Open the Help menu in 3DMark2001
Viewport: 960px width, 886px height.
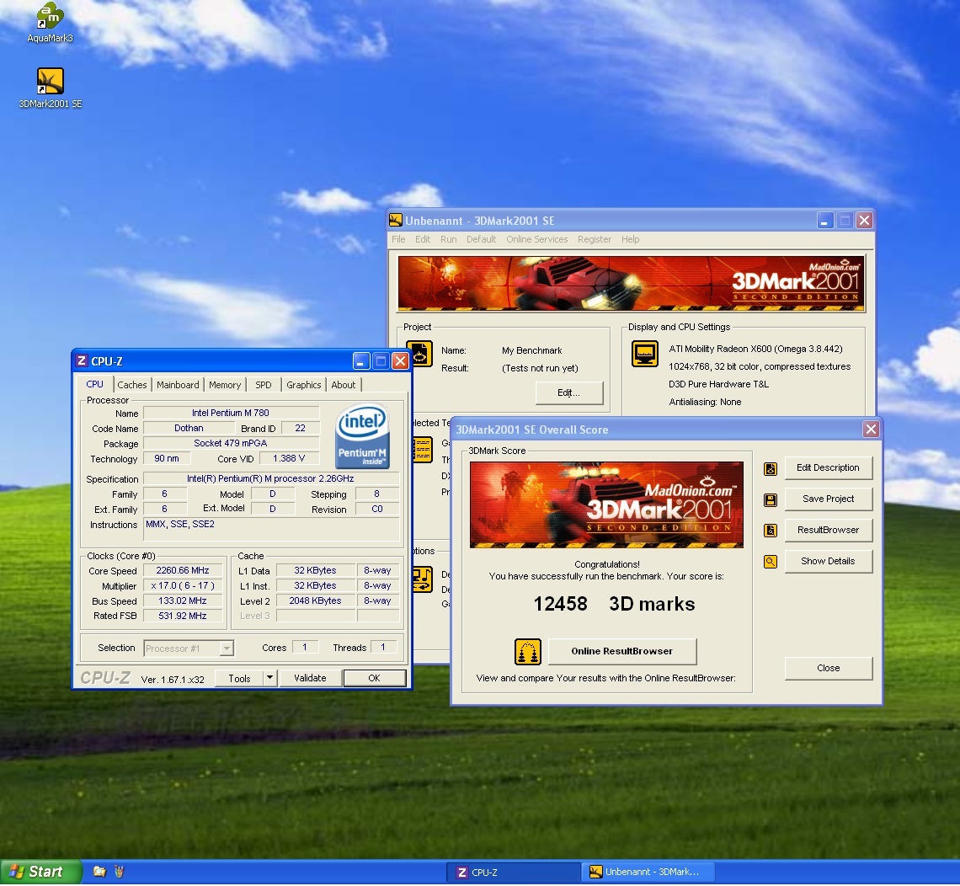[x=630, y=239]
